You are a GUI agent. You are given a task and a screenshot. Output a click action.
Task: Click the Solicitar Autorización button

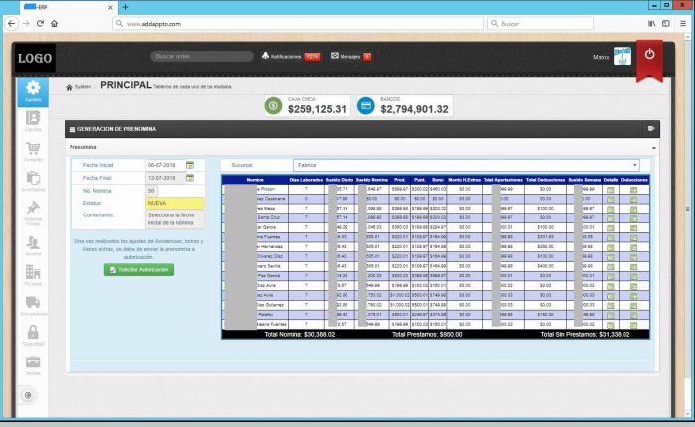138,270
